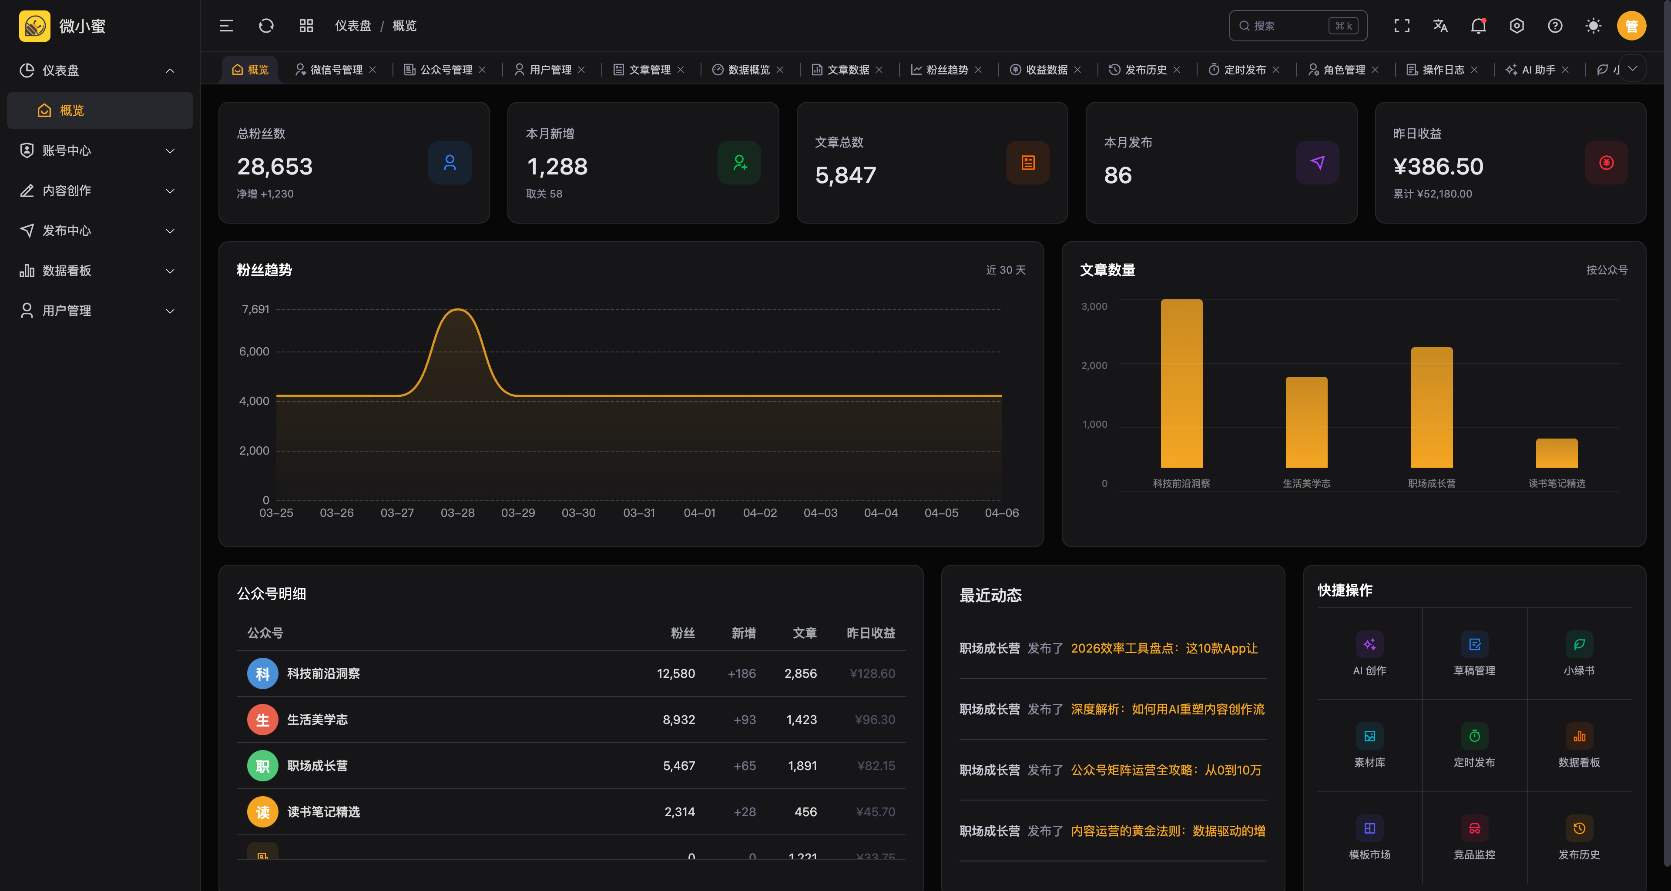
Task: Switch to the 收益数据 tab
Action: click(x=1046, y=69)
